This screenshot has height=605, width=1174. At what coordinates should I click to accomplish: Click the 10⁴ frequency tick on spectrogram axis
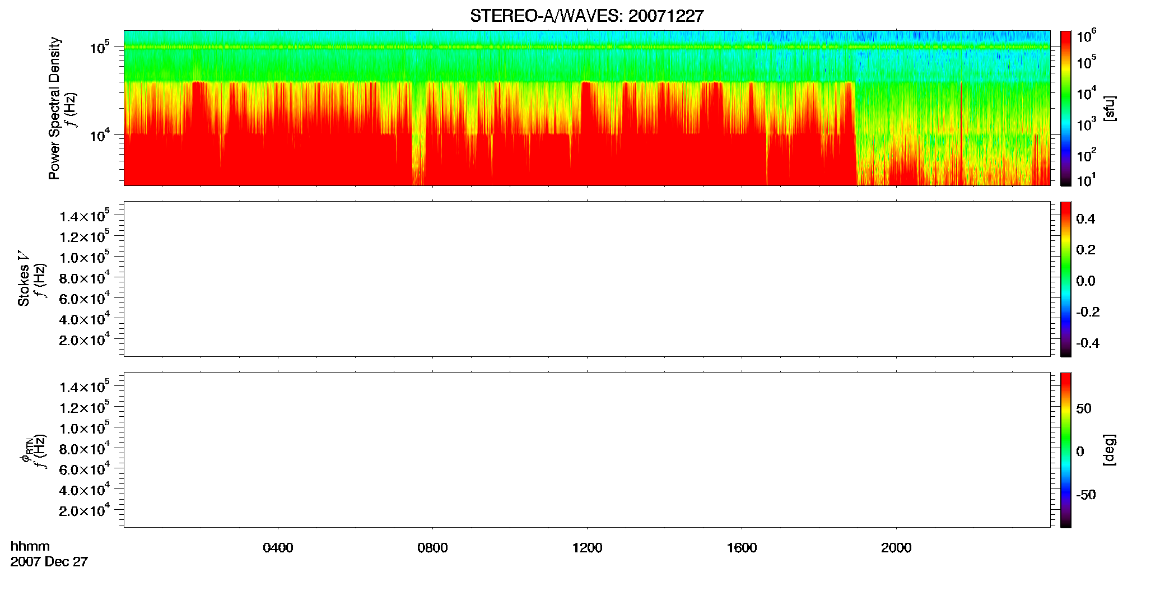[x=99, y=135]
